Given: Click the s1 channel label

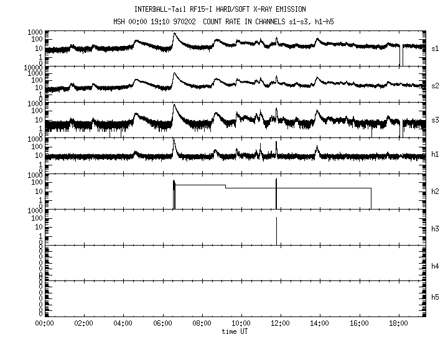Looking at the screenshot, I should point(434,48).
